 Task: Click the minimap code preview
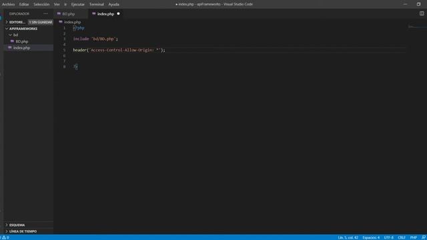click(417, 27)
